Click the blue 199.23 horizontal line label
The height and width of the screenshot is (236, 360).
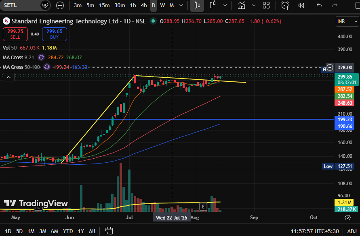(x=345, y=119)
